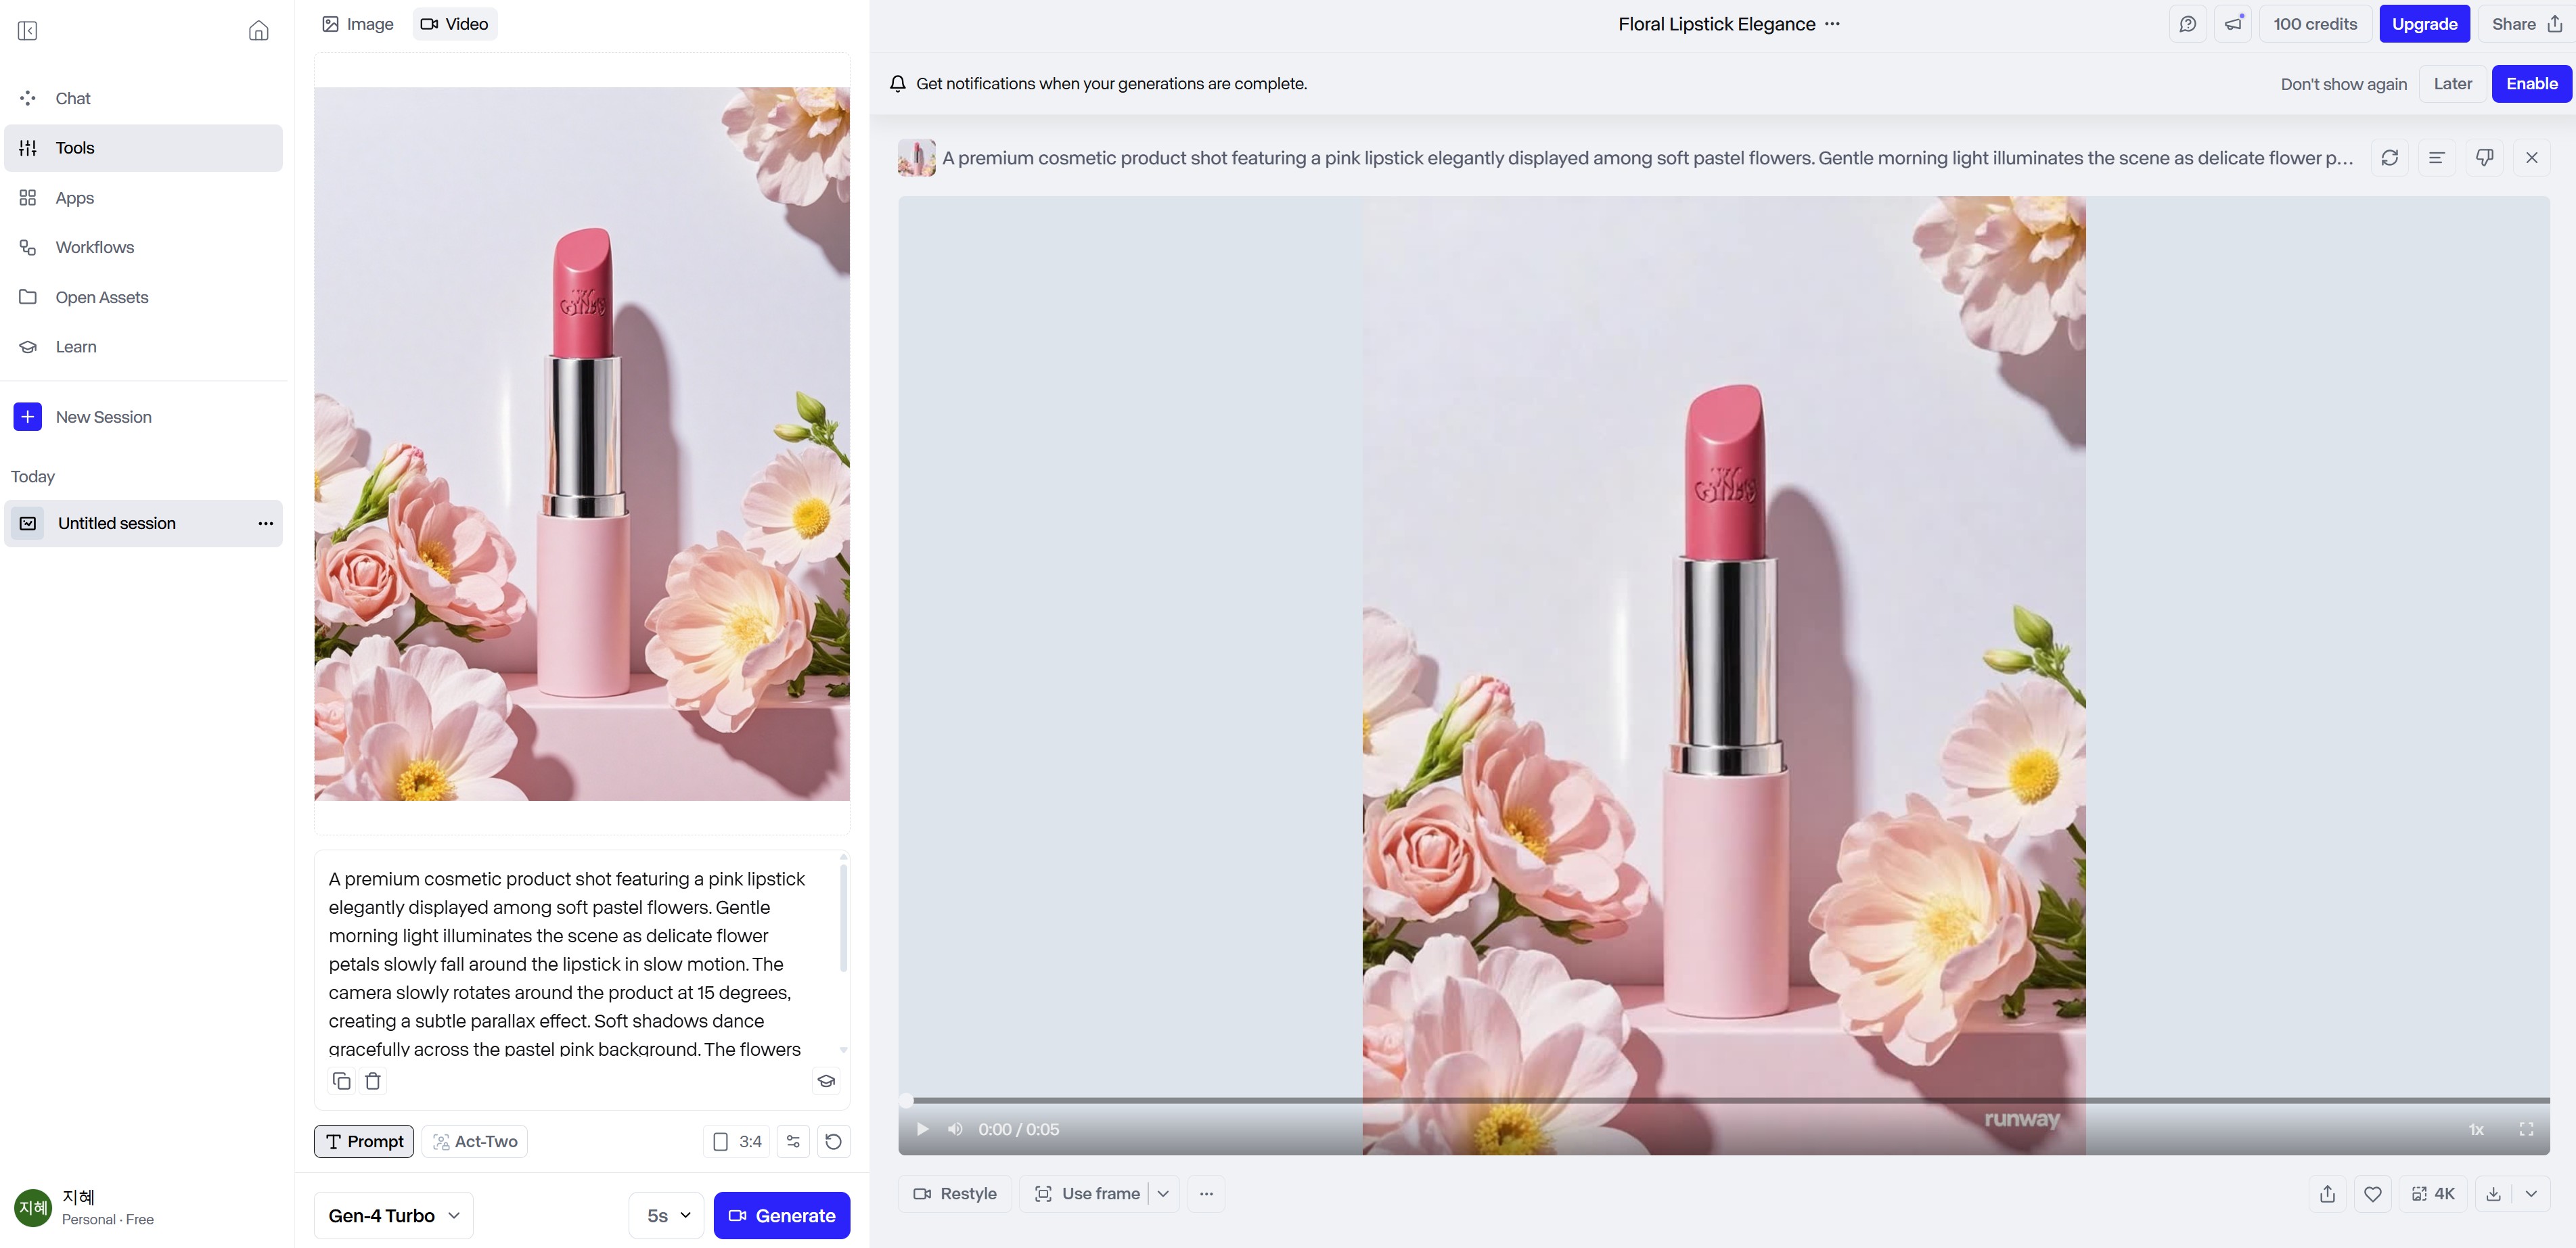Open 5s duration dropdown
Screen dimensions: 2576x1248
click(x=667, y=1216)
